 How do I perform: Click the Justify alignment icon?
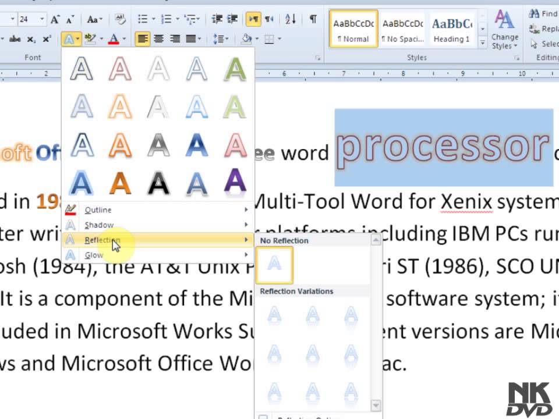[x=191, y=38]
